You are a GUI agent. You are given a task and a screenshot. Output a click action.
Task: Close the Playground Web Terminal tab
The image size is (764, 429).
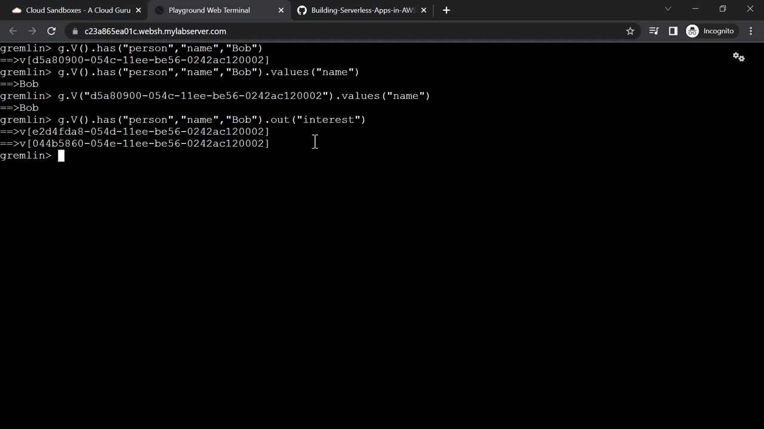281,10
